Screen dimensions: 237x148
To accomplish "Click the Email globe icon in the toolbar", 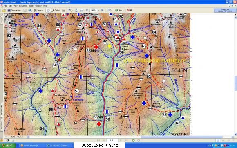I will [x=30, y=10].
